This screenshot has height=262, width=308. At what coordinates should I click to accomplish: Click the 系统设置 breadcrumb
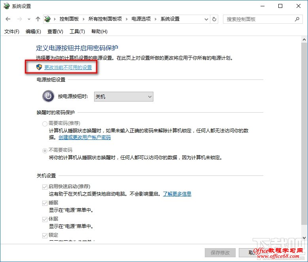[x=170, y=19]
